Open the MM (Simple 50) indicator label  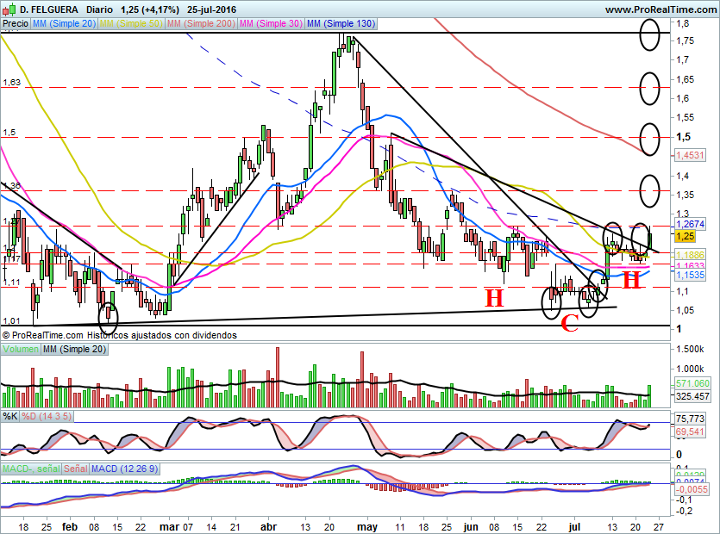(131, 23)
